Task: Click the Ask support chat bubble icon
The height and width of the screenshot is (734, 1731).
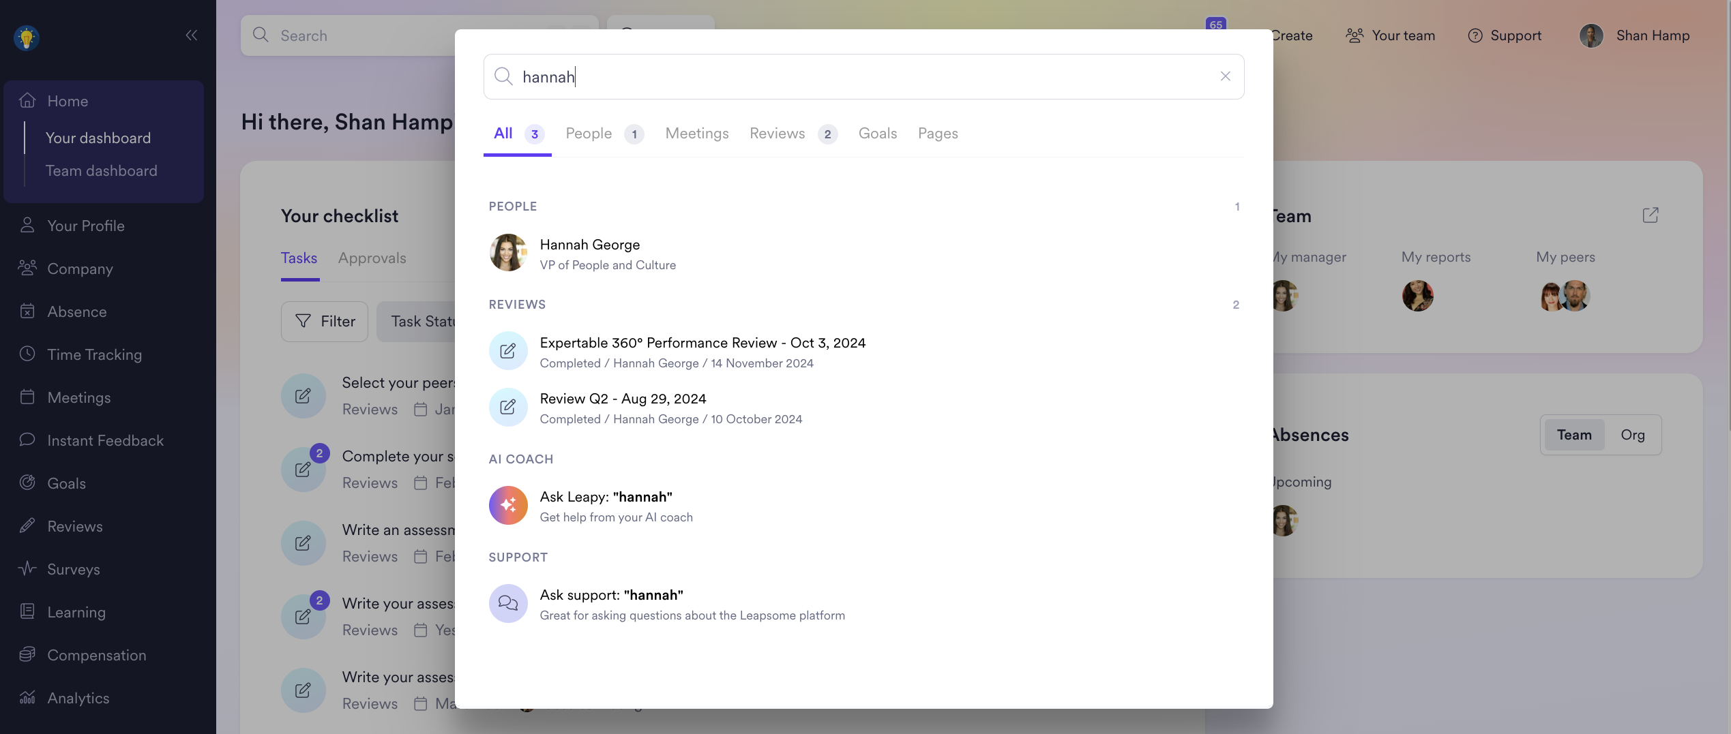Action: click(x=508, y=603)
